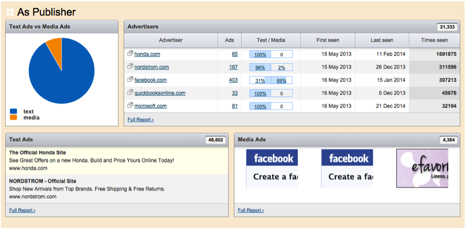
Task: Open quickbooksonline.com's 33 ads link
Action: pyautogui.click(x=235, y=93)
